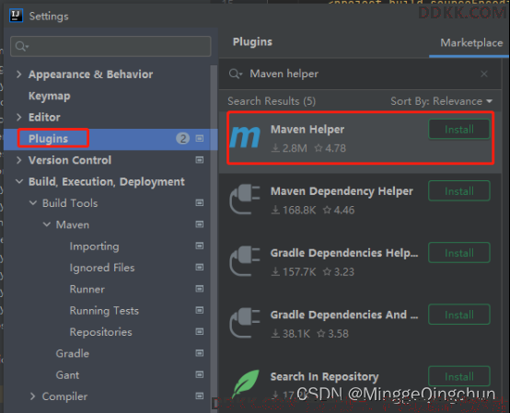Screen dimensions: 510x413
Task: Open Maven Runner settings
Action: 87,289
